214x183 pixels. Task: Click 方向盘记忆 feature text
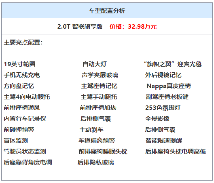click(x=19, y=86)
